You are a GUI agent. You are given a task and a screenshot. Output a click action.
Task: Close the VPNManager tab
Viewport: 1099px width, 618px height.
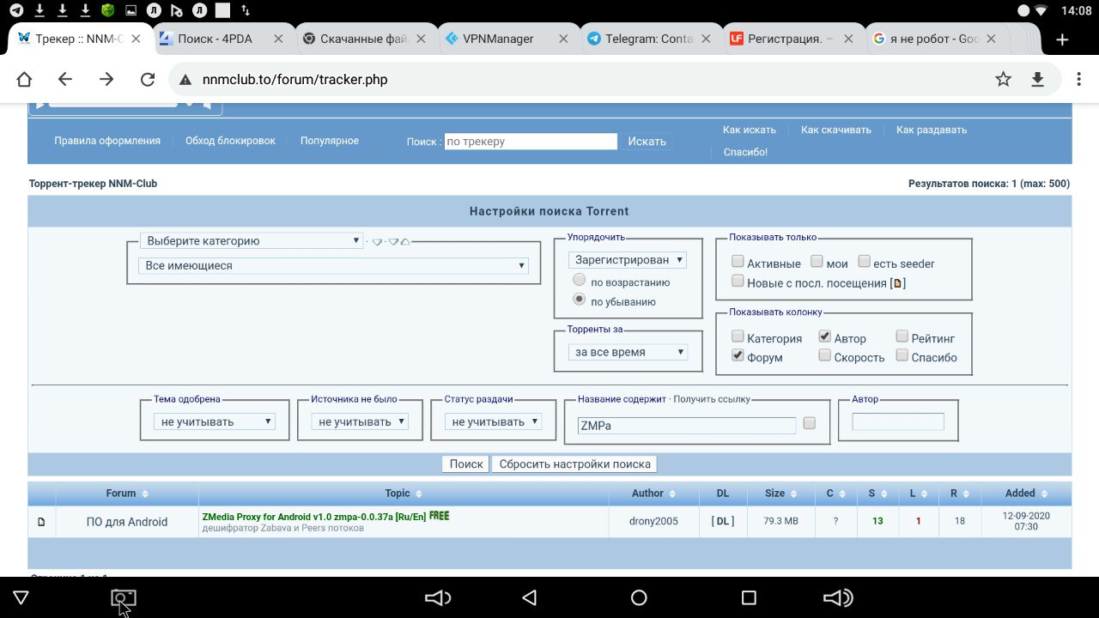pyautogui.click(x=563, y=39)
